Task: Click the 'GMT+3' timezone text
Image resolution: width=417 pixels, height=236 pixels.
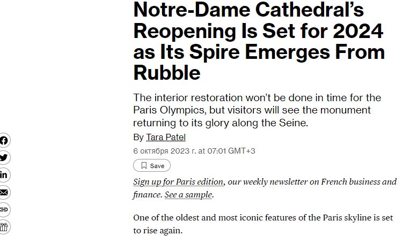Action: tap(242, 151)
